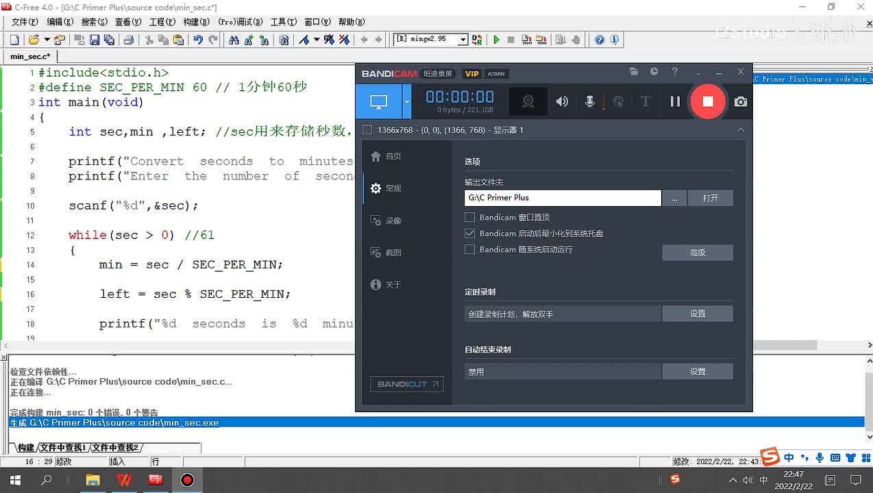
Task: Switch to the 文件中查找1 output tab
Action: click(x=62, y=448)
